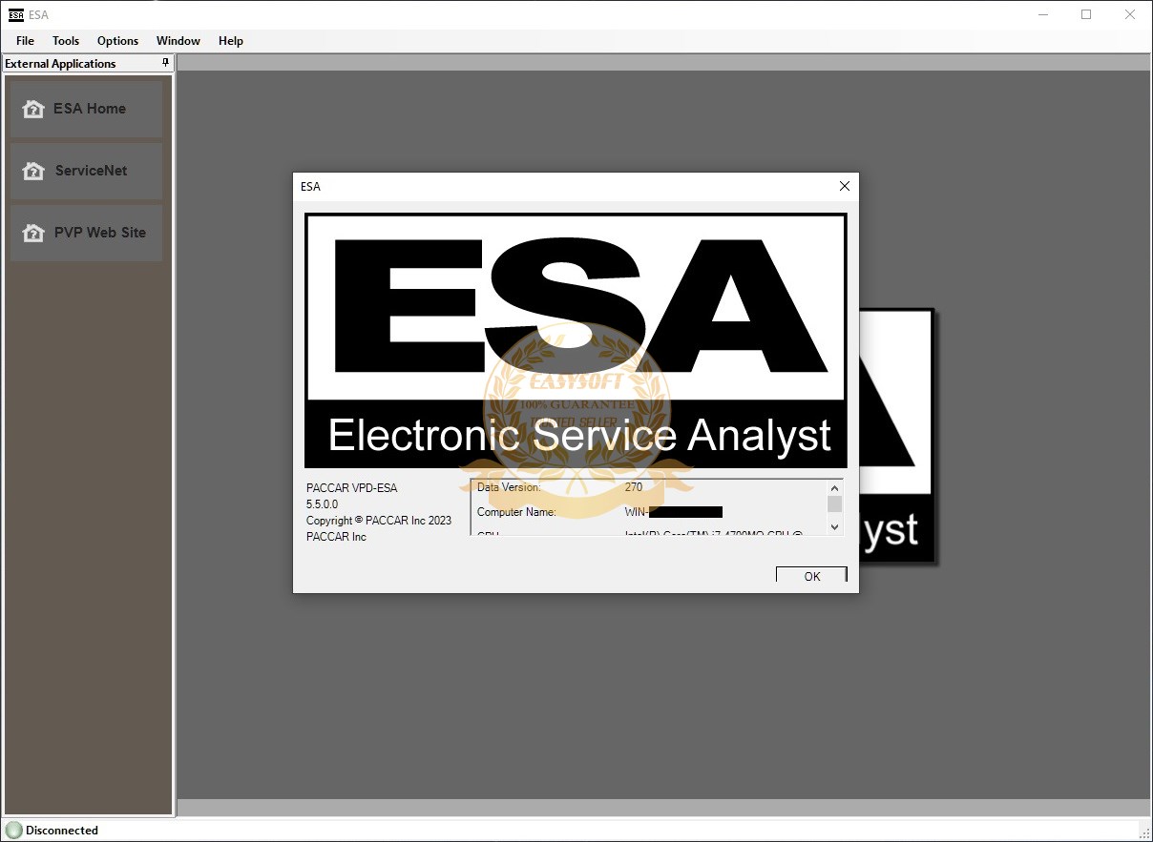Screen dimensions: 1153x842
Task: Click the Disconnected status indicator icon
Action: tap(14, 831)
